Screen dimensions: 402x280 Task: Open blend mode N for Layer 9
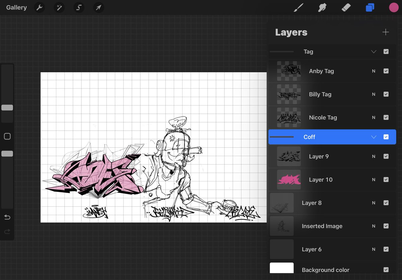click(374, 156)
